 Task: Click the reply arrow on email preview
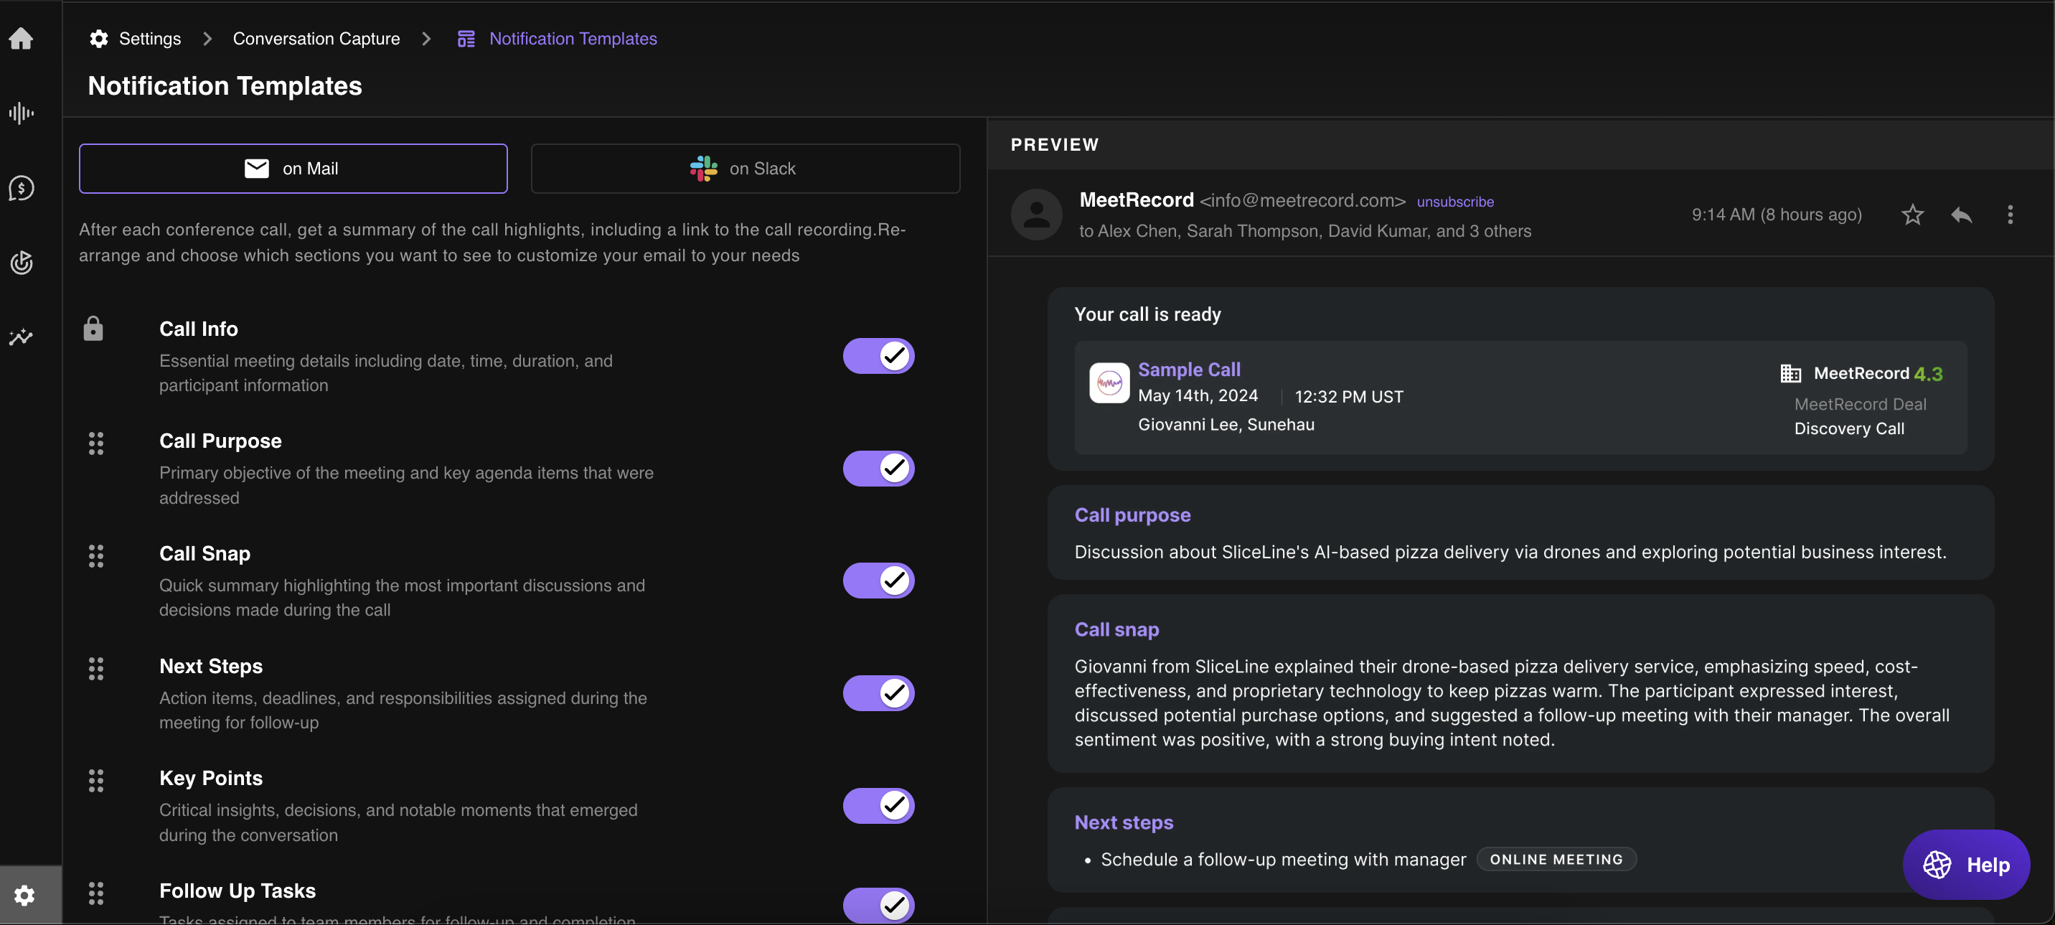click(x=1962, y=215)
